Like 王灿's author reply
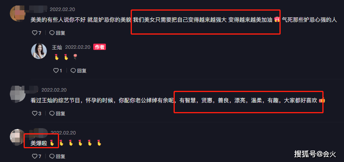This screenshot has width=344, height=162. pyautogui.click(x=56, y=71)
